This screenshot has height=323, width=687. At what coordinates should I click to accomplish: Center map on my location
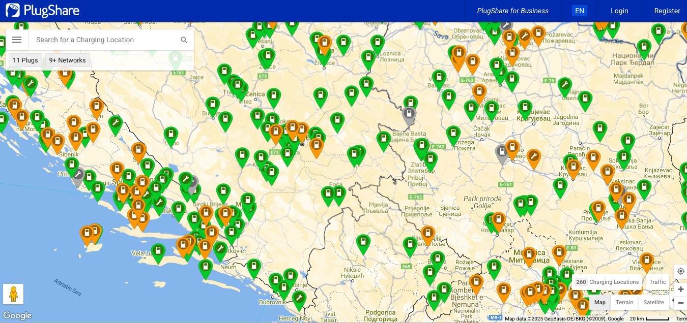pyautogui.click(x=681, y=271)
